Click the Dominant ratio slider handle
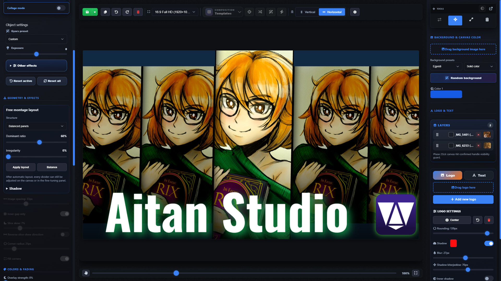Viewport: 501px width, 281px height. point(39,142)
